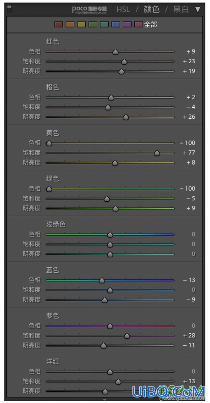Switch to the HSL tab

pos(123,10)
